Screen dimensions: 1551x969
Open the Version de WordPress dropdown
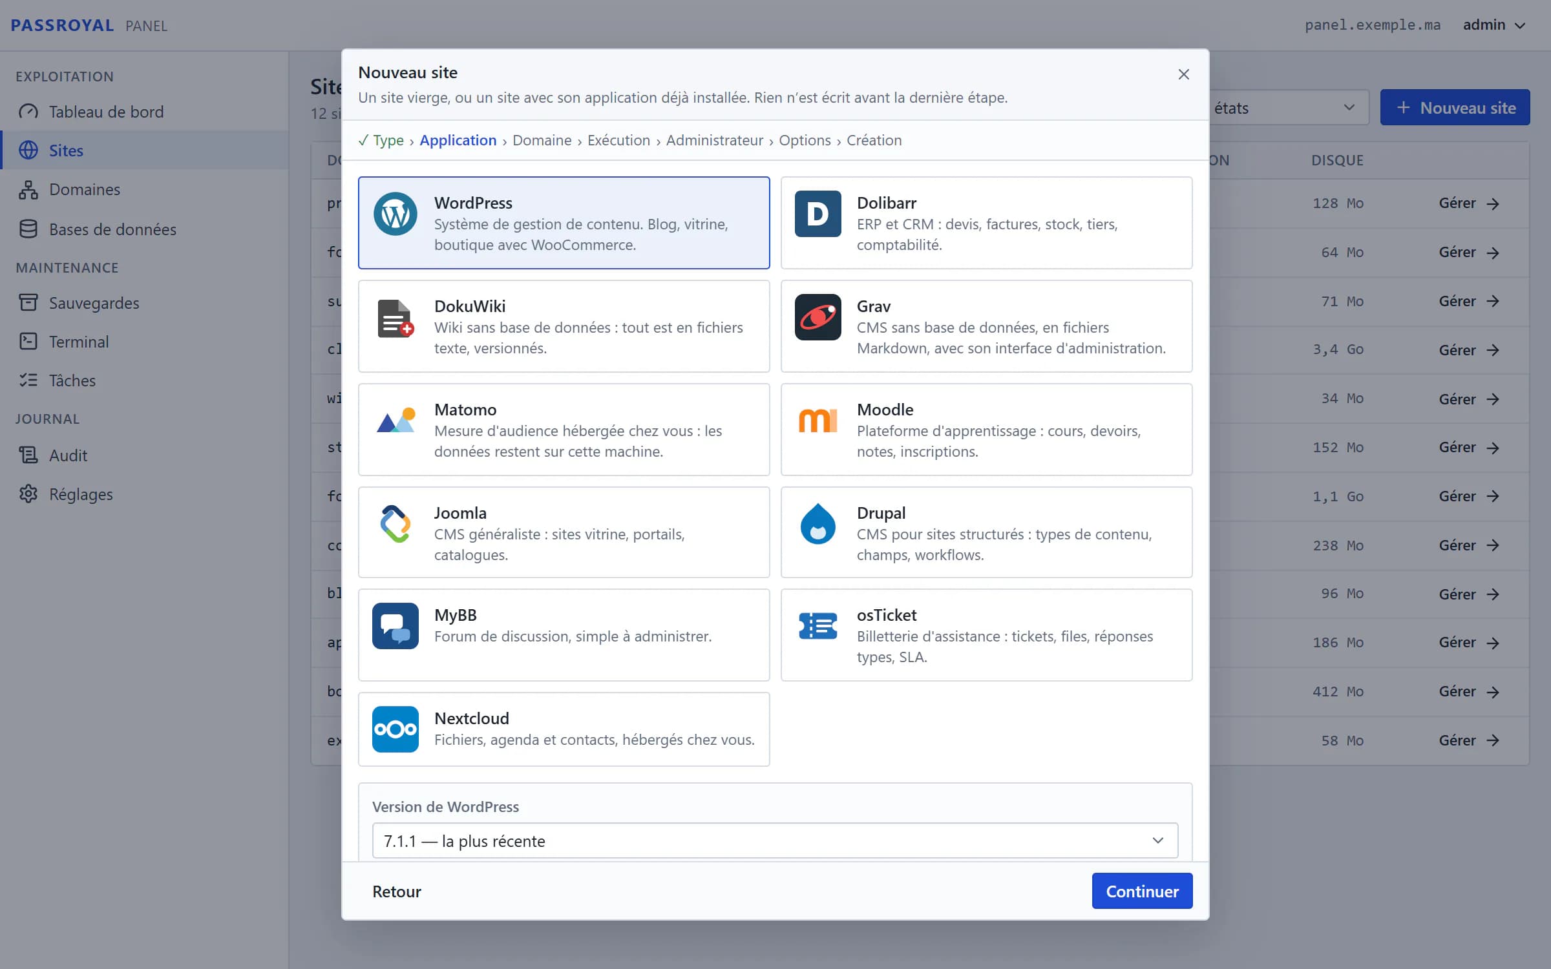(x=775, y=840)
